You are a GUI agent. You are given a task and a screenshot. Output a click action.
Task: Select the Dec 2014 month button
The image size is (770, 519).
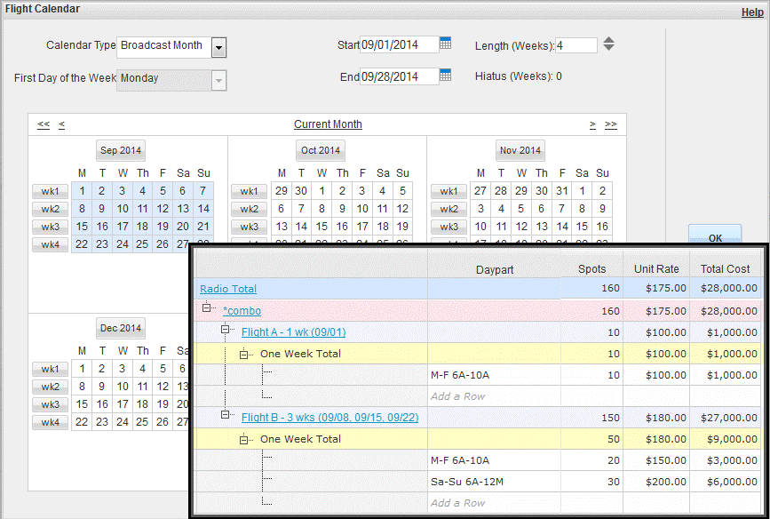pos(120,329)
